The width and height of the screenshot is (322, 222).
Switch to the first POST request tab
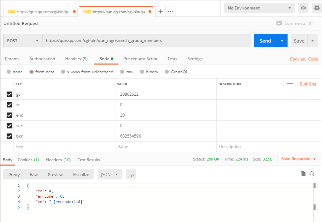41,12
